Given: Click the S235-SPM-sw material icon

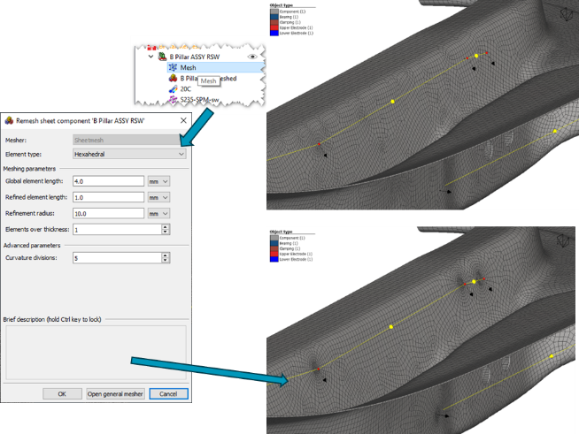Looking at the screenshot, I should click(x=172, y=99).
